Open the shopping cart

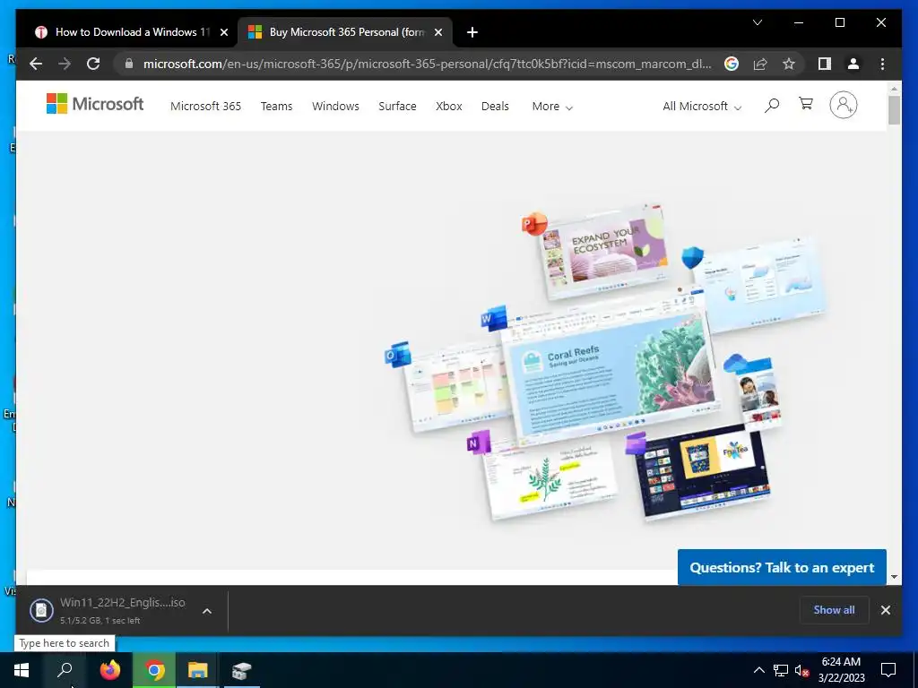(x=806, y=104)
